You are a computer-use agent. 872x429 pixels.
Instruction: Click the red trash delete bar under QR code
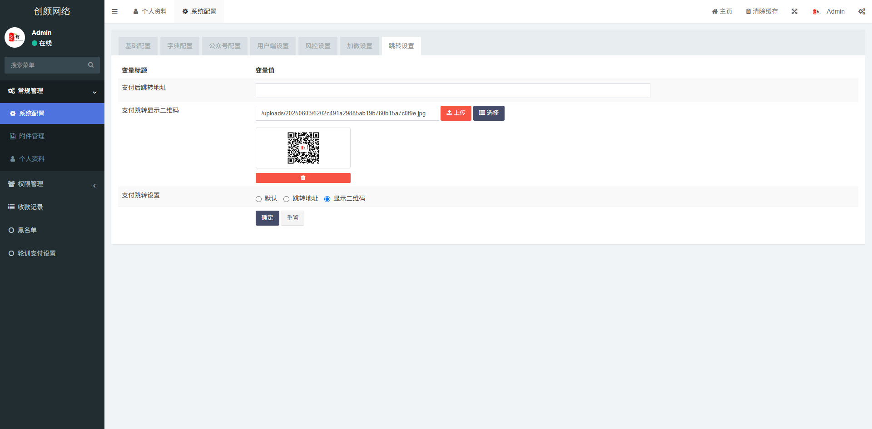[303, 178]
